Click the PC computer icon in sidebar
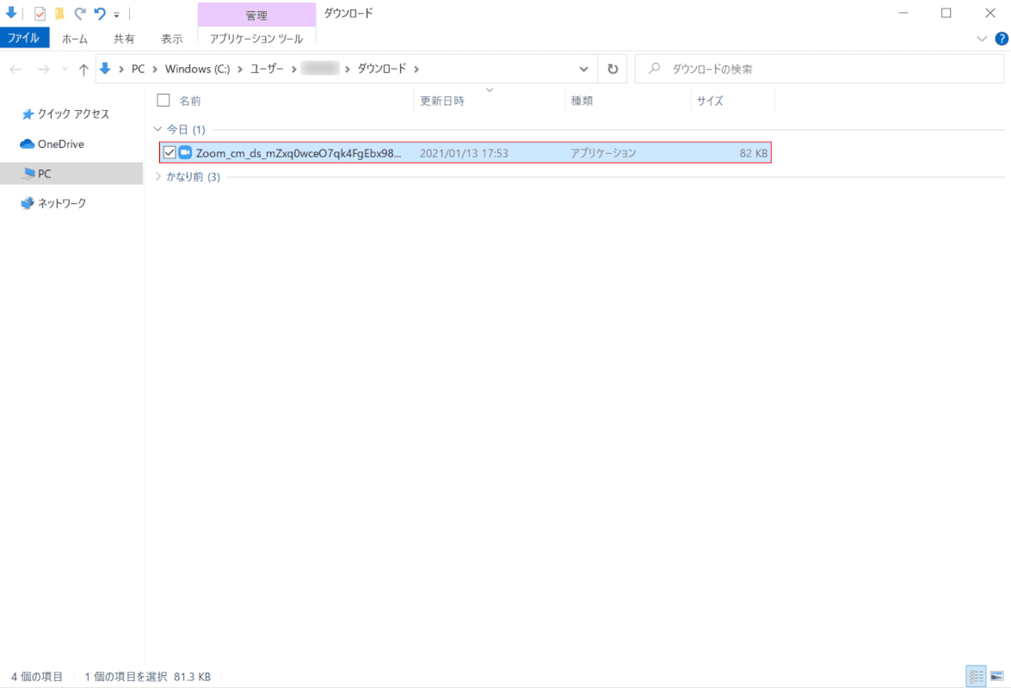The width and height of the screenshot is (1011, 688). pos(28,173)
